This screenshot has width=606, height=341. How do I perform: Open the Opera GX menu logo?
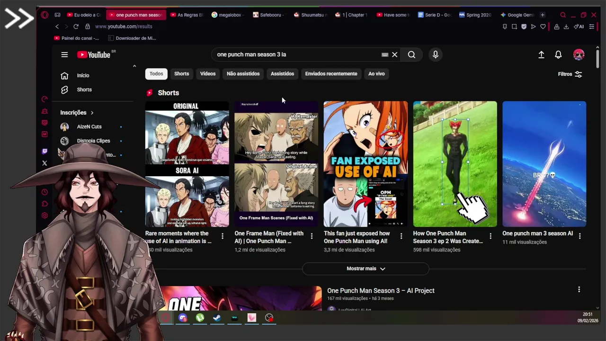[x=45, y=15]
